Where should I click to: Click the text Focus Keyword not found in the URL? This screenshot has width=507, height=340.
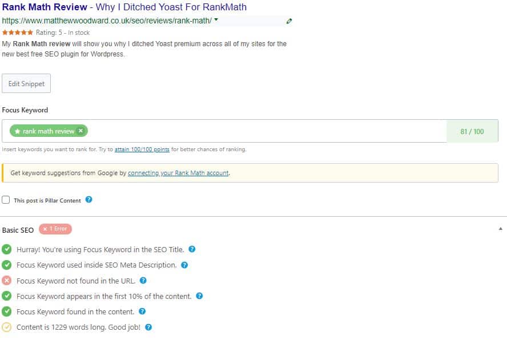click(76, 281)
